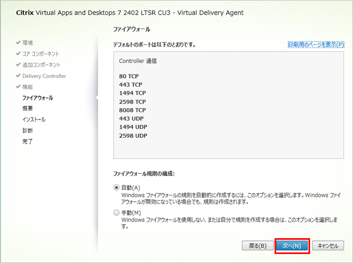
Task: Select the 完了 step in sidebar
Action: (x=28, y=142)
